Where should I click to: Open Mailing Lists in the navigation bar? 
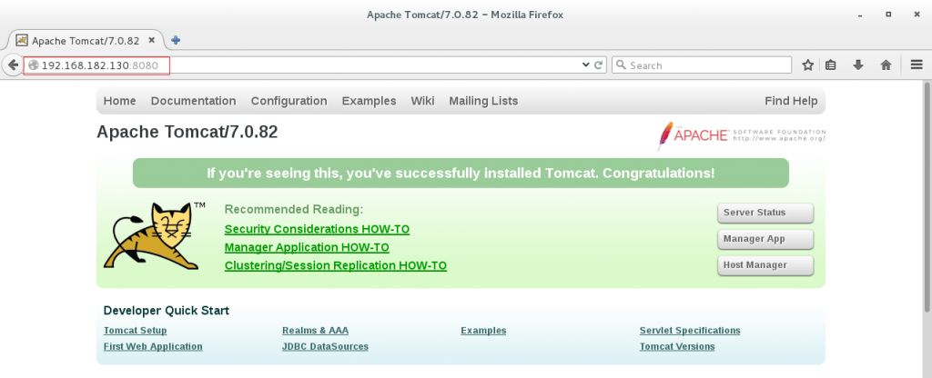point(483,101)
